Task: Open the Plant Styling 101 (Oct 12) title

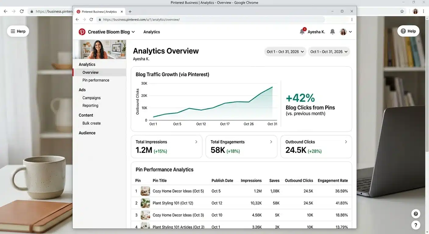Action: pyautogui.click(x=173, y=203)
